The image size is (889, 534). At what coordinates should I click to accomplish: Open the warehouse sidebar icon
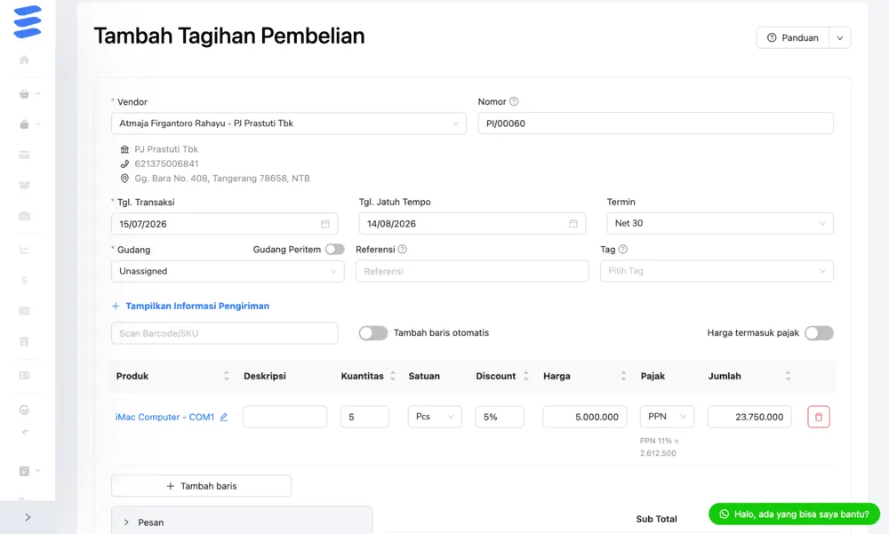pyautogui.click(x=24, y=216)
